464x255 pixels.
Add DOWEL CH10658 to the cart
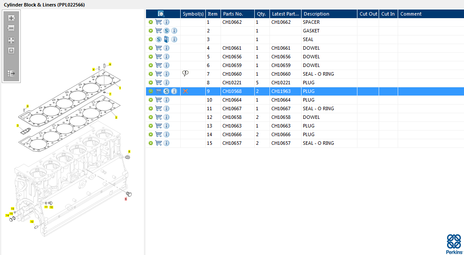159,117
